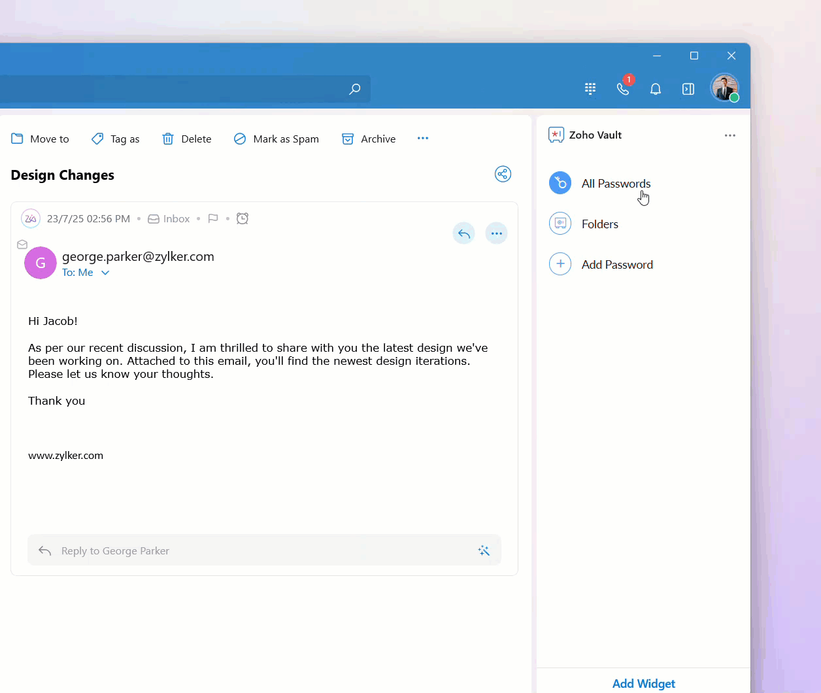
Task: Click the sender address george.parker@zylker.com
Action: [138, 256]
